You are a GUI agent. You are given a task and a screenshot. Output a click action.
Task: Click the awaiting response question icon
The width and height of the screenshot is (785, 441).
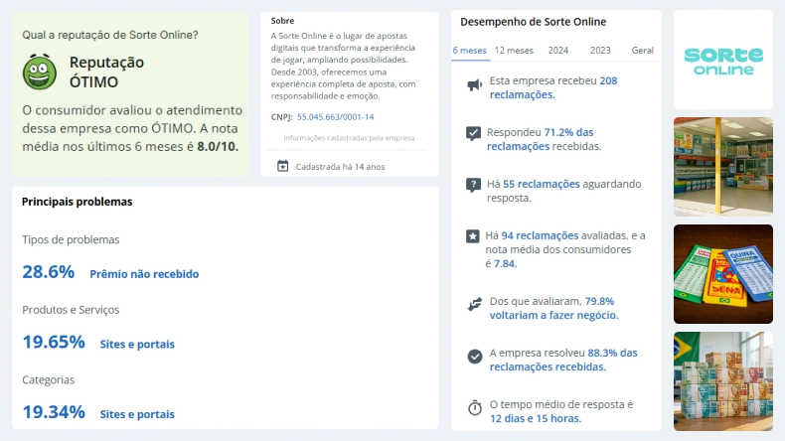474,185
